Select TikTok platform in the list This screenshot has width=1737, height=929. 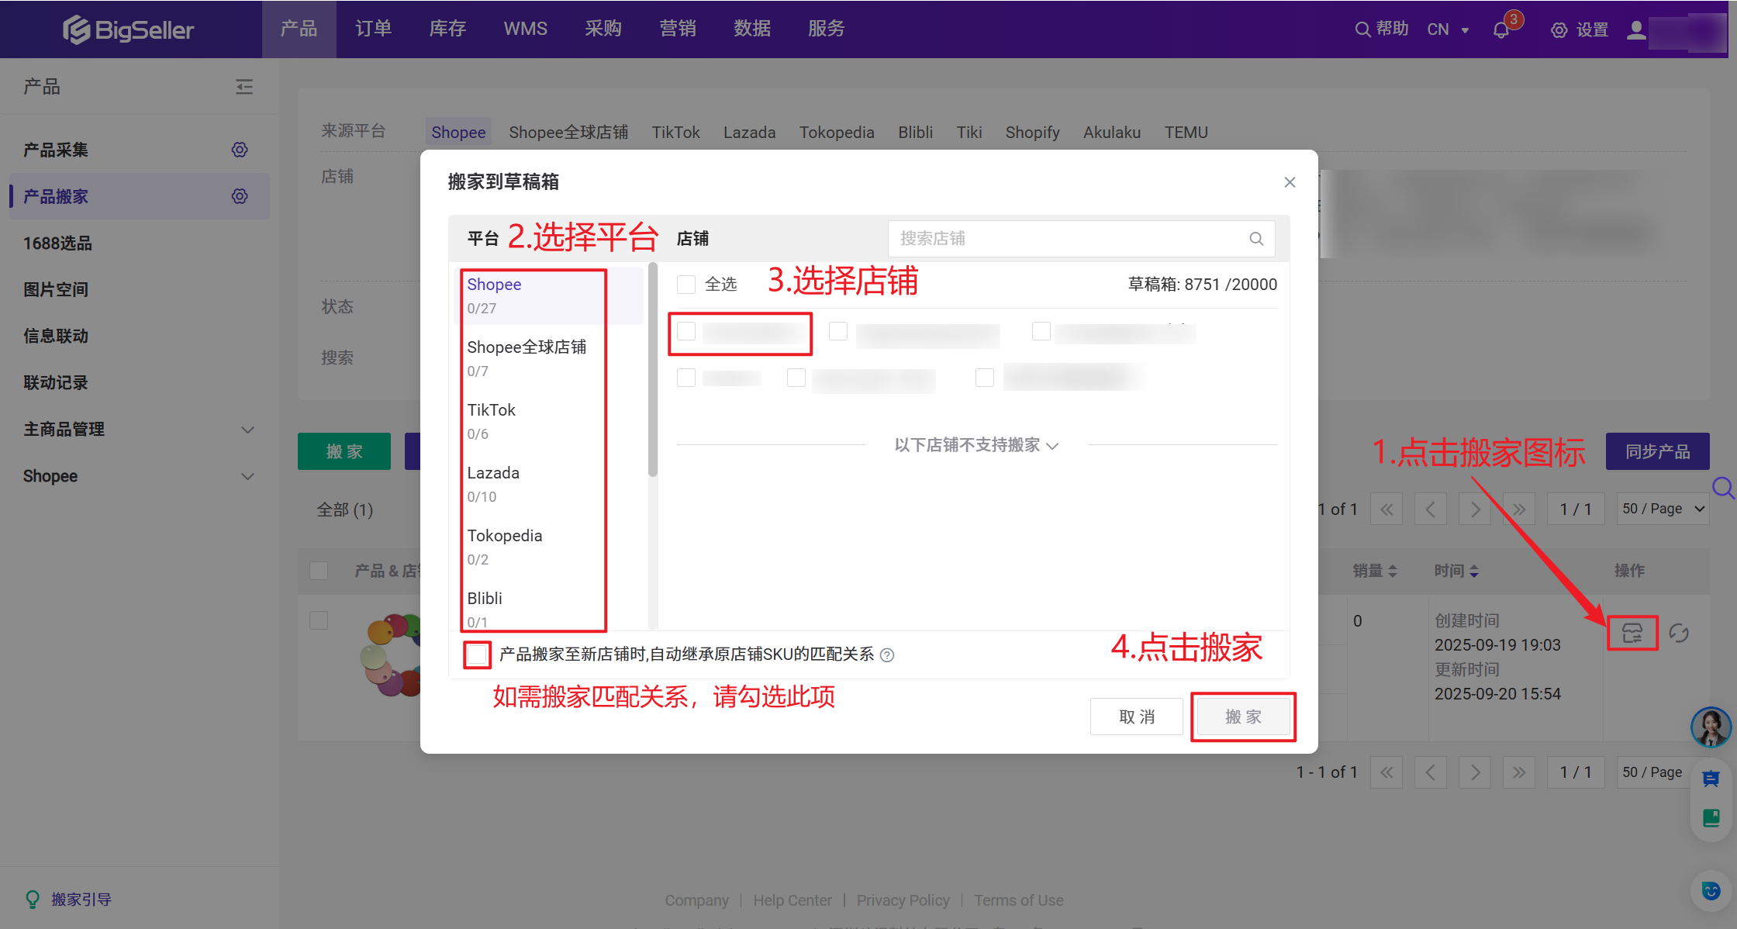point(492,410)
